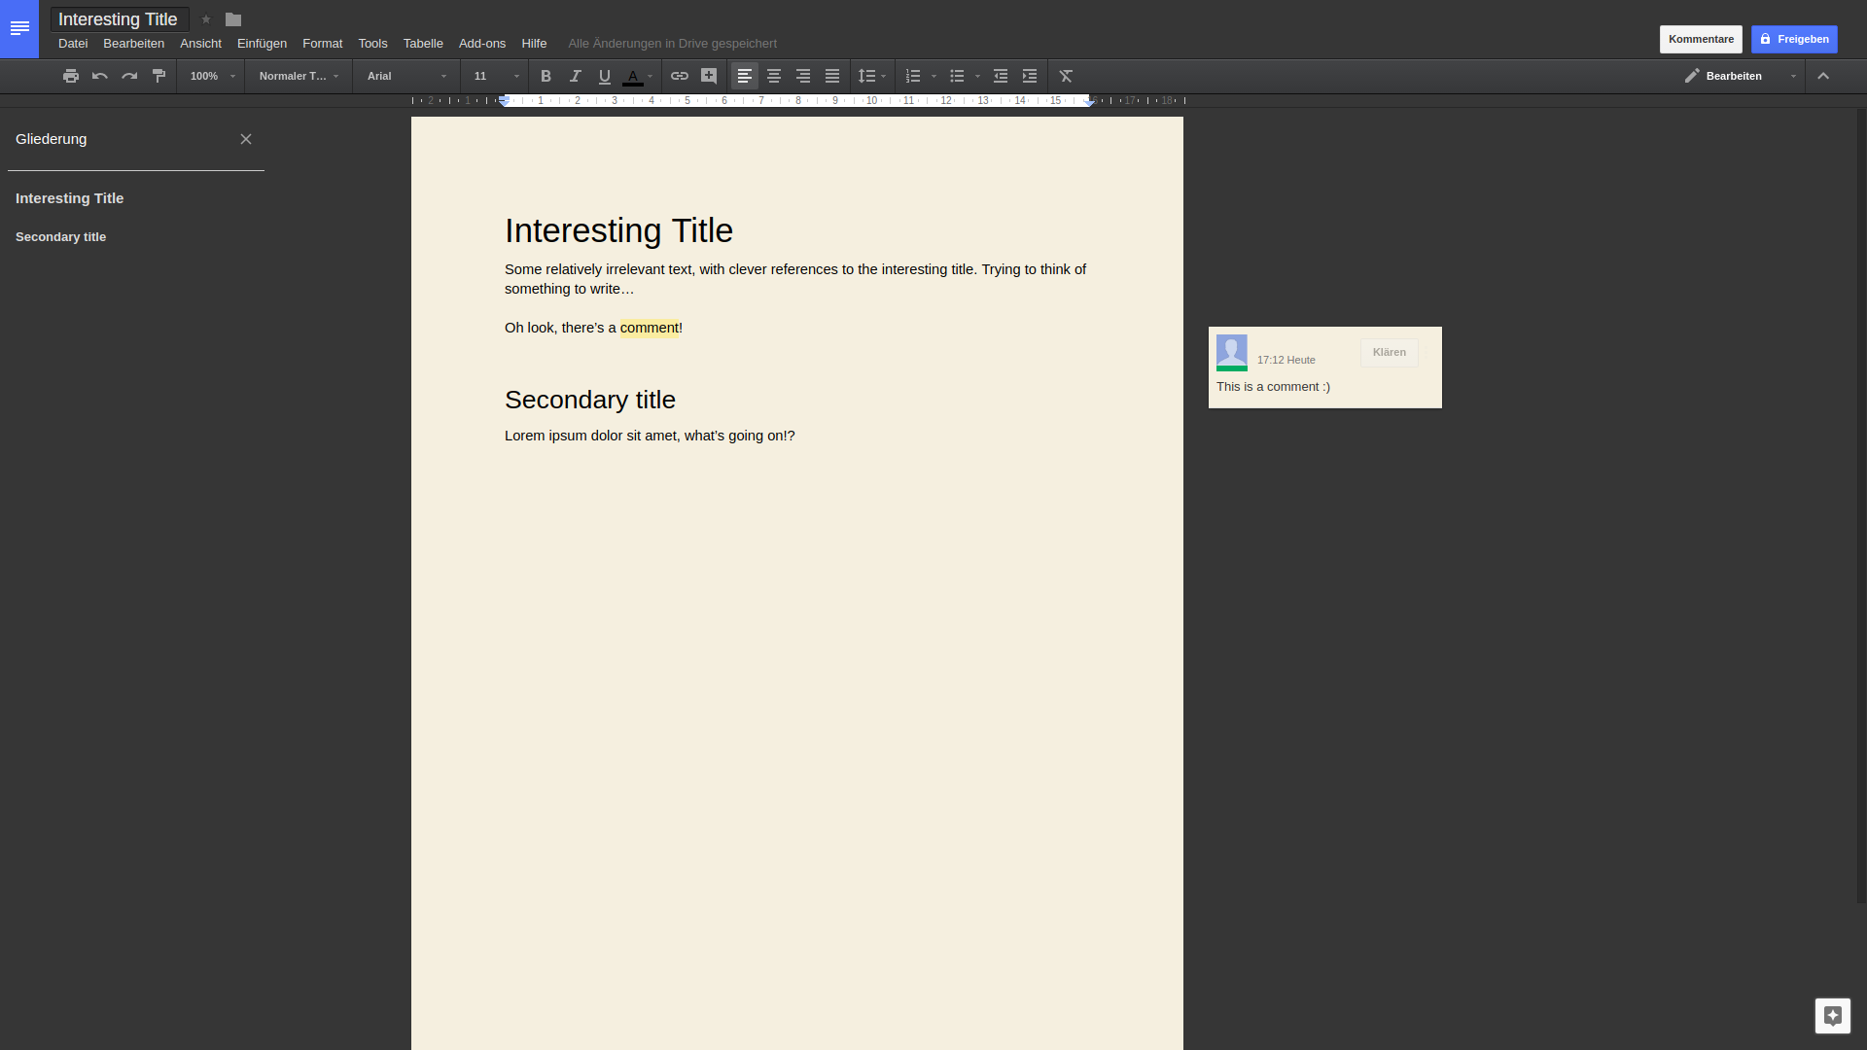
Task: Decrease indent using the indent icon
Action: tap(1001, 76)
